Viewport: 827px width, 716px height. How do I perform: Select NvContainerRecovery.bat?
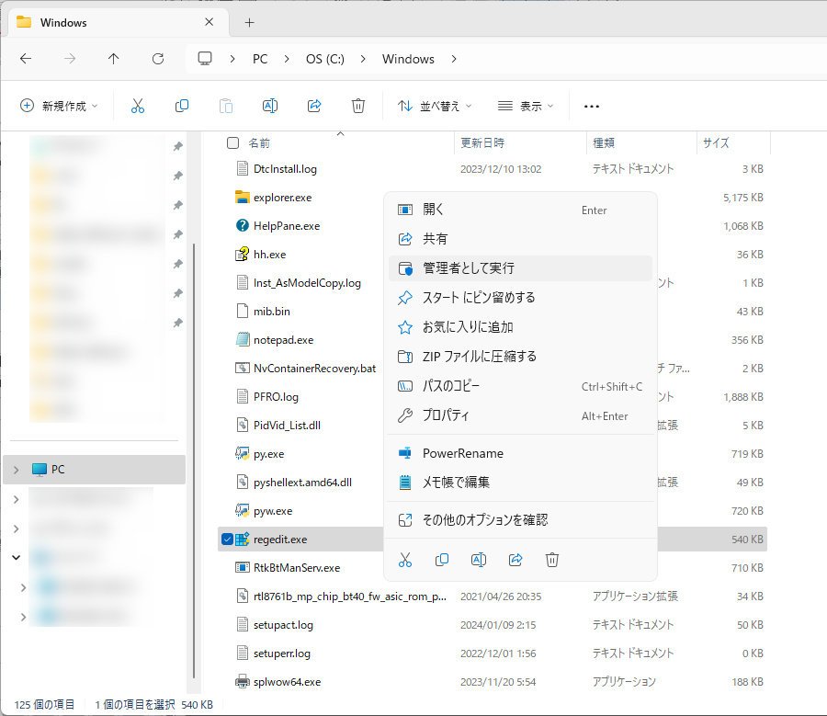(314, 369)
